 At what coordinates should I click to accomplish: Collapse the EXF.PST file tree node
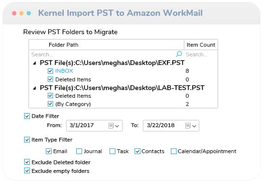[x=35, y=63]
